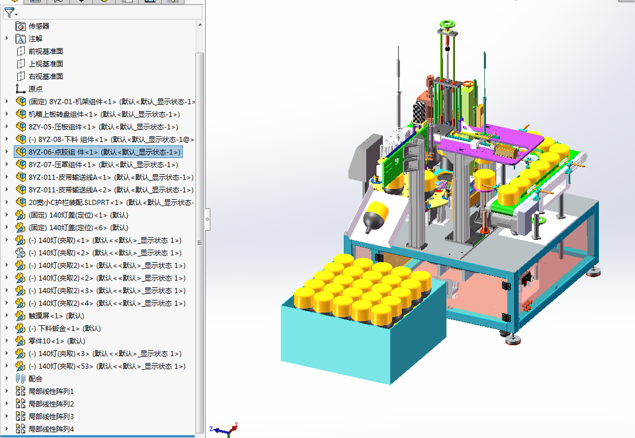Click the 140灯(夹取)<53> part icon
Viewport: 635px width, 438px height.
20,366
